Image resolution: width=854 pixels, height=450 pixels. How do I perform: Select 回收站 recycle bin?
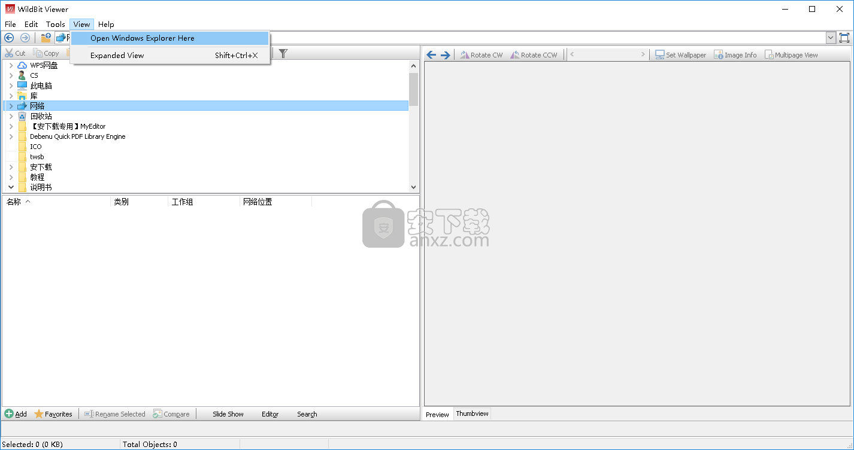point(41,116)
